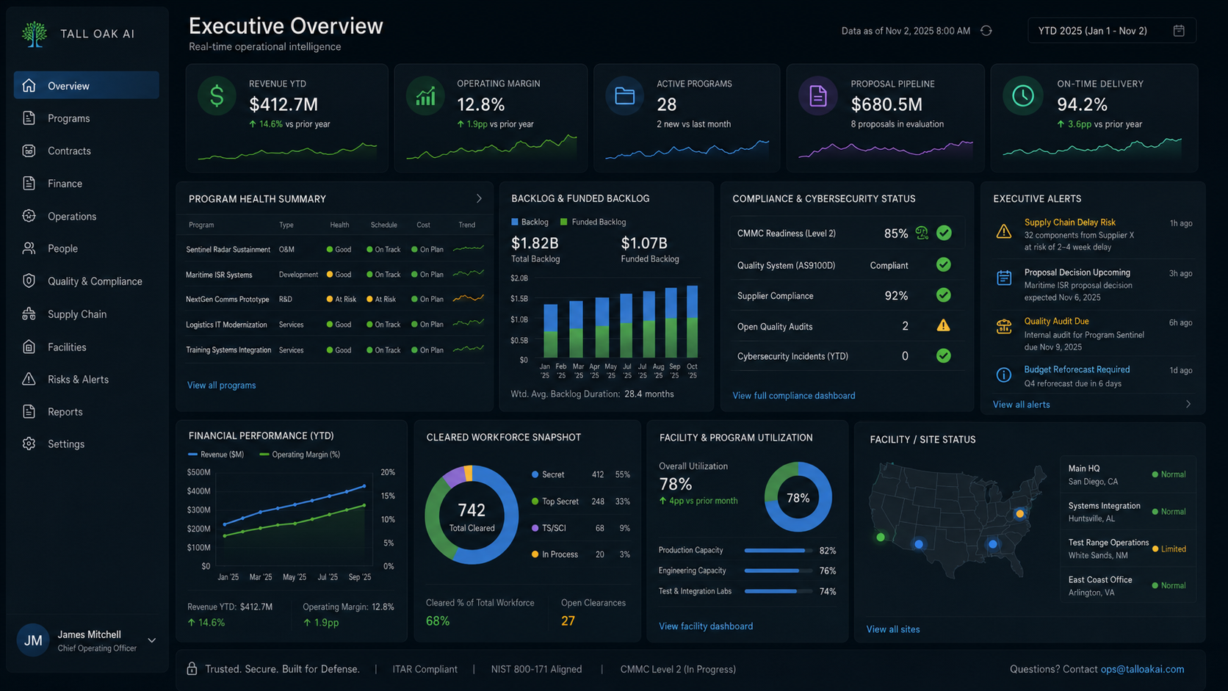Click the CMMC Readiness green checkmark
The height and width of the screenshot is (691, 1228).
pyautogui.click(x=945, y=234)
